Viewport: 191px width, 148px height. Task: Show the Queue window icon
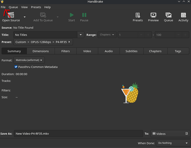pyautogui.click(x=169, y=15)
